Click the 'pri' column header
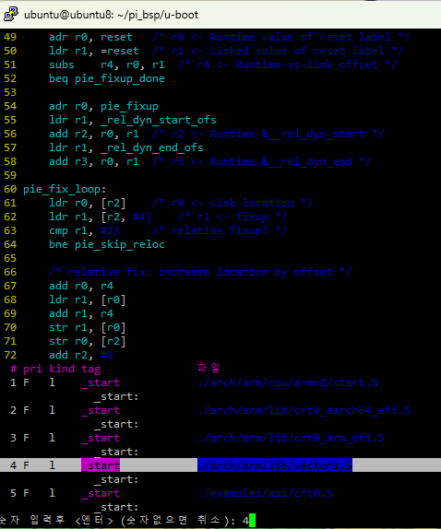This screenshot has width=441, height=529. click(x=33, y=369)
